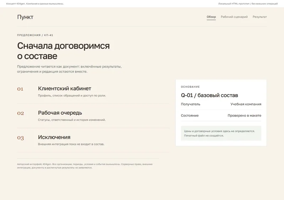Image resolution: width=284 pixels, height=200 pixels.
Task: Click the value Учебная компания
Action: tap(246, 104)
